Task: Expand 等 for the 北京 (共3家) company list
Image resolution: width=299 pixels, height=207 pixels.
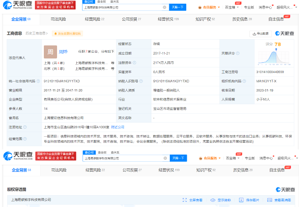Action: [113, 69]
